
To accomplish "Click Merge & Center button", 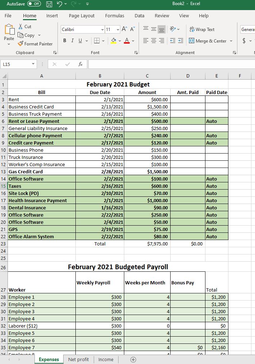I will tap(208, 41).
